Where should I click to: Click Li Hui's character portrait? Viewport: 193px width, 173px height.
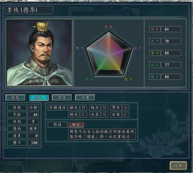click(40, 53)
